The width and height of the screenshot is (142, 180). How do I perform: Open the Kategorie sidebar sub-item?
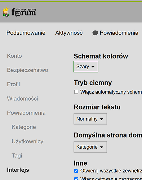tap(24, 127)
